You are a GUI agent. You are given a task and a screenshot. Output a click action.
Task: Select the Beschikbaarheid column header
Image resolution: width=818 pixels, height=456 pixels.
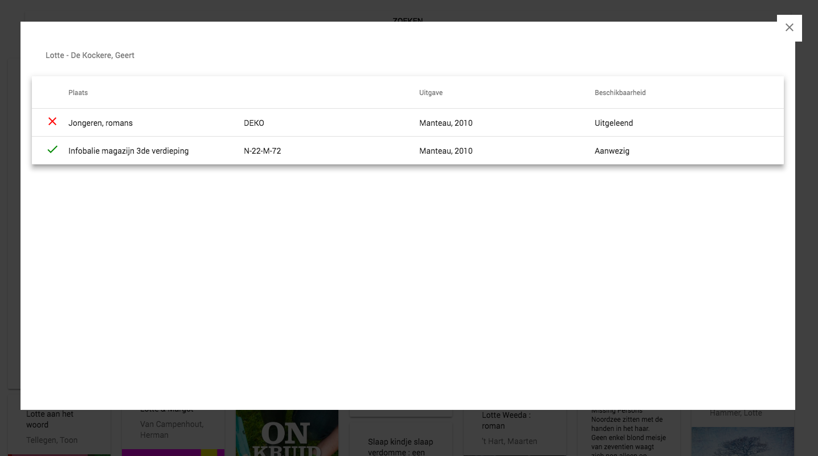coord(620,93)
